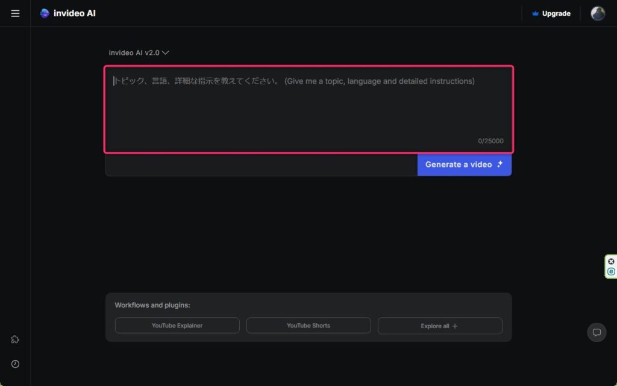Expand the invideo AI v2.0 version dropdown
The height and width of the screenshot is (386, 617).
[134, 52]
